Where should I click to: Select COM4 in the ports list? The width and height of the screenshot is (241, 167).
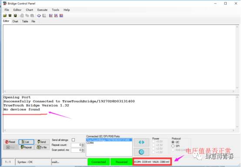tap(109, 143)
